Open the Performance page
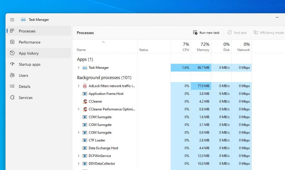Viewport: 285px width, 170px height. [x=39, y=42]
